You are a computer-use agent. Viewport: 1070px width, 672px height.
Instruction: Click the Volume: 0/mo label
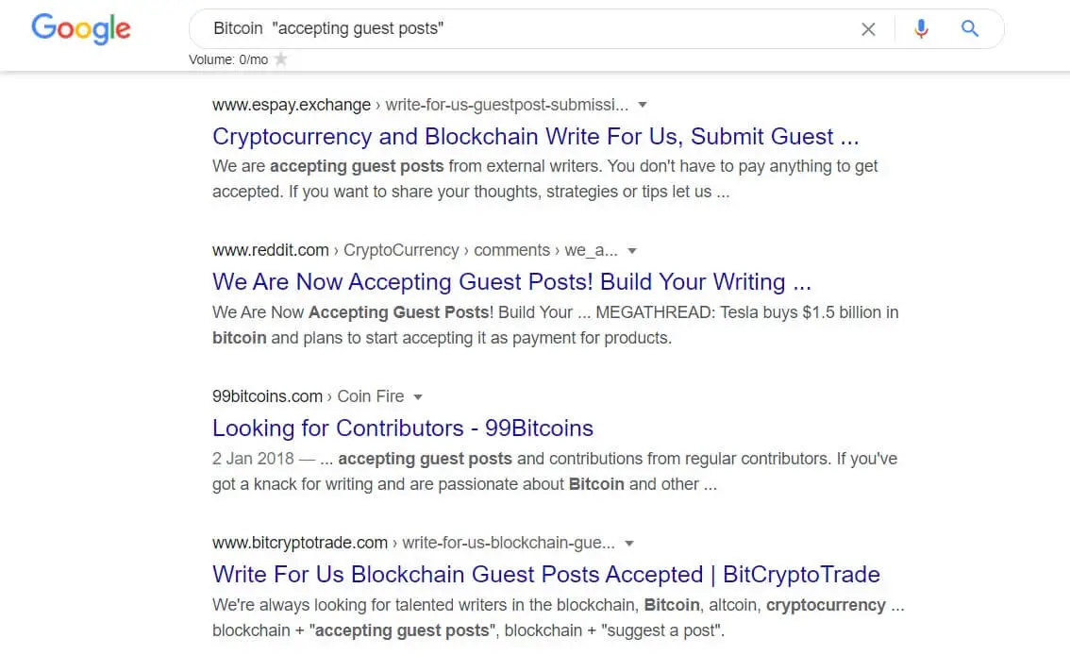tap(228, 59)
